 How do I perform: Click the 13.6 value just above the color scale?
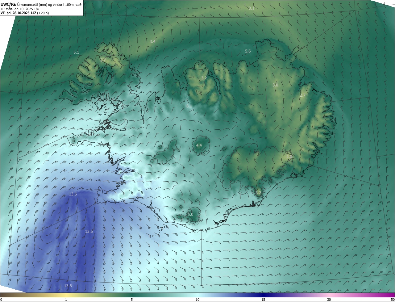point(68,286)
